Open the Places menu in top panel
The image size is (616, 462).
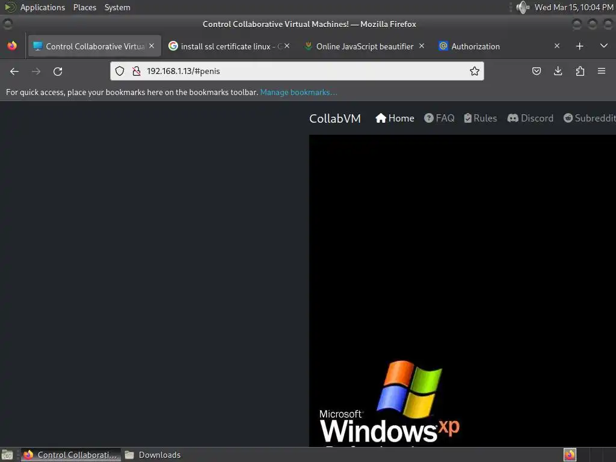[x=85, y=7]
